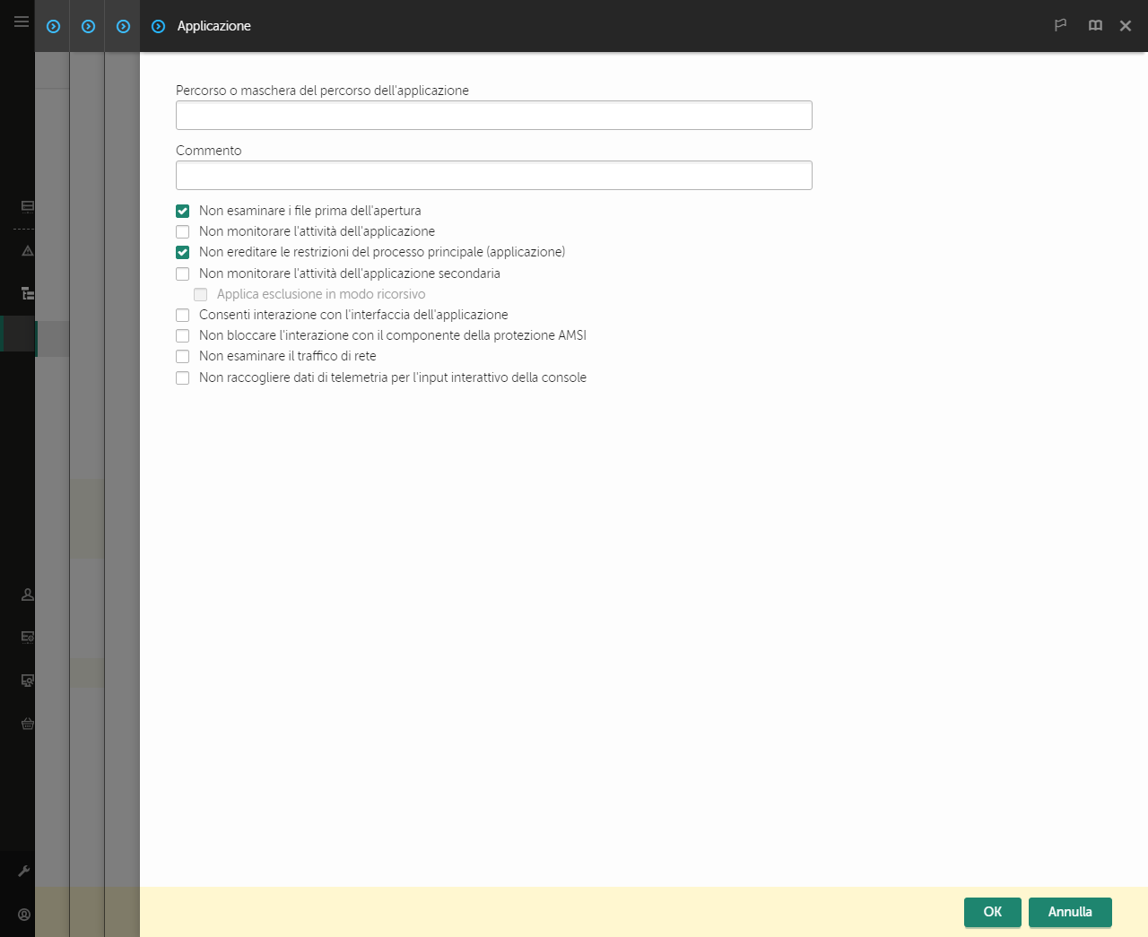Click the alerts warning triangle icon

(x=27, y=250)
